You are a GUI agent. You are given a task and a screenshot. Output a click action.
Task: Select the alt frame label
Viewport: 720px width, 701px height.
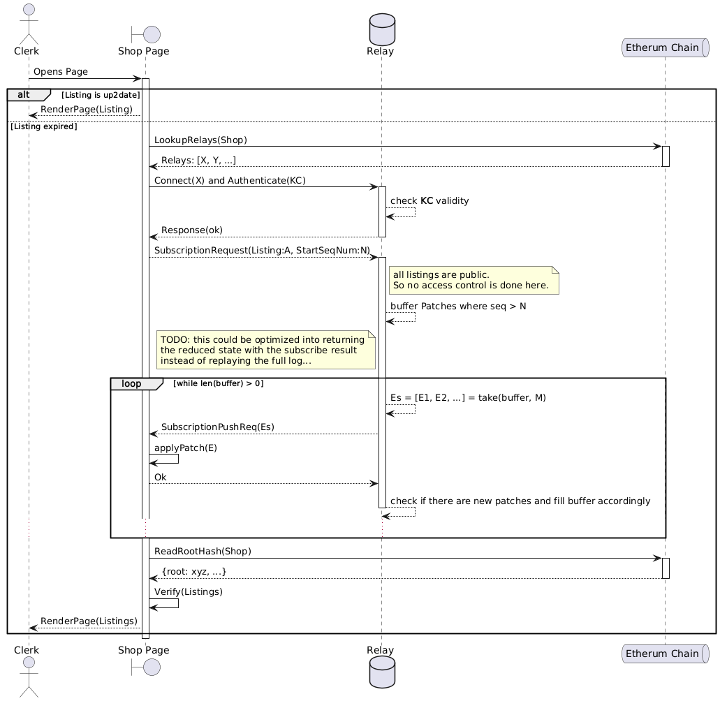pyautogui.click(x=29, y=95)
